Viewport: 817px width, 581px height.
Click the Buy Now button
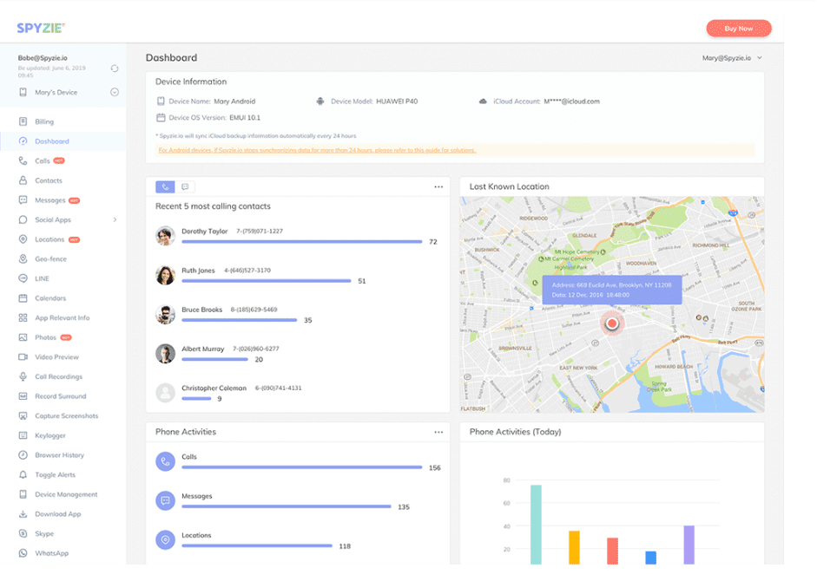tap(739, 29)
